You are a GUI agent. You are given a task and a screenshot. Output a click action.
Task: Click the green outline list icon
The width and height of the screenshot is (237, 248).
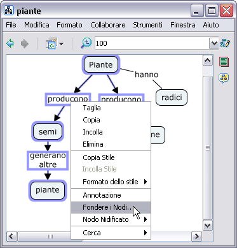224,62
